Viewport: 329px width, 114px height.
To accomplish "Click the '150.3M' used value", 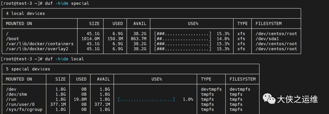I will click(x=115, y=39).
